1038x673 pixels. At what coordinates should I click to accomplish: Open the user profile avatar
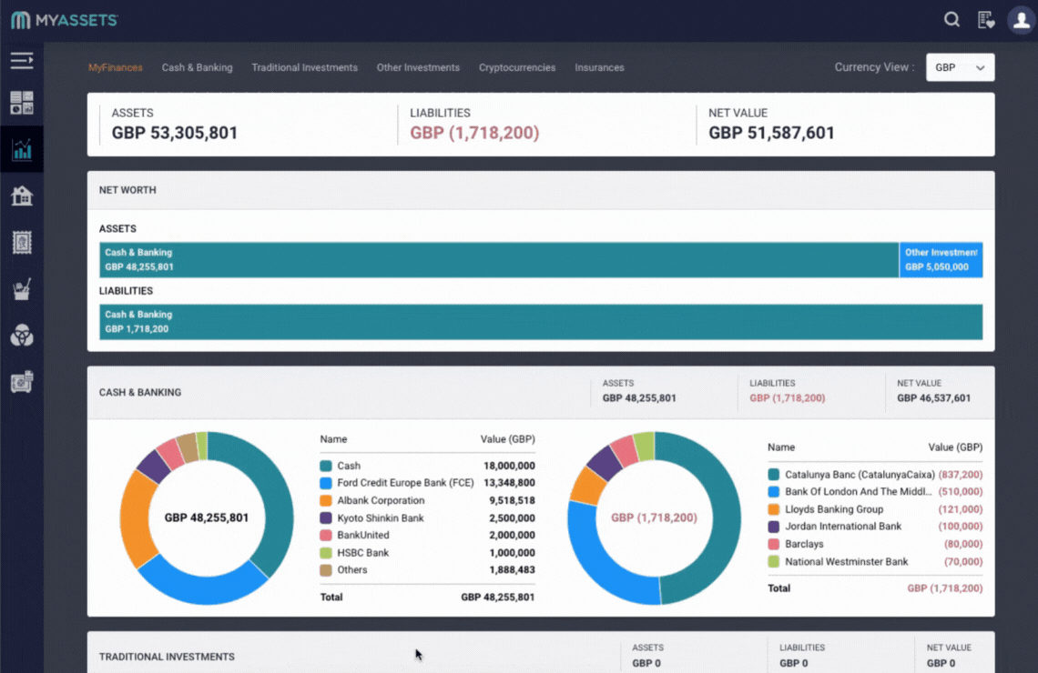point(1022,20)
